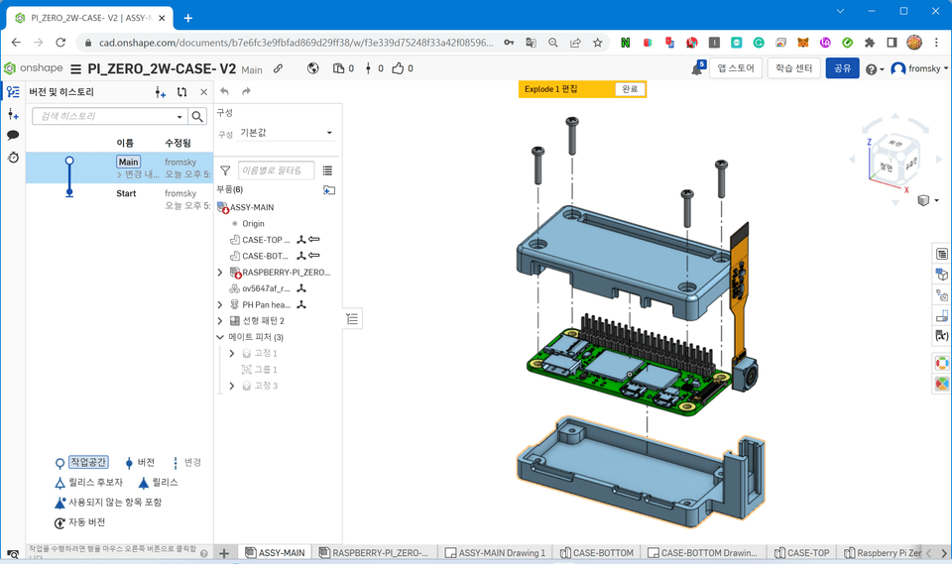
Task: Click the history search magnifier button
Action: point(198,116)
